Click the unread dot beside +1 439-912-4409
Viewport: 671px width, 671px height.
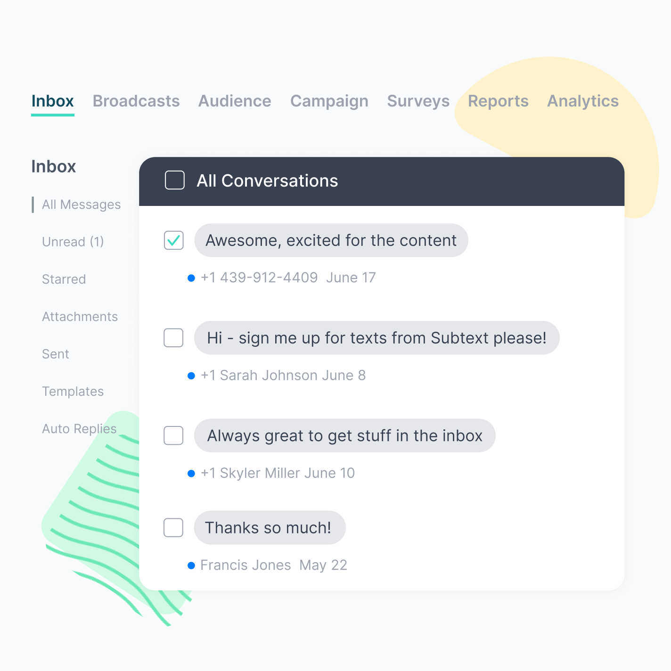[x=191, y=278]
